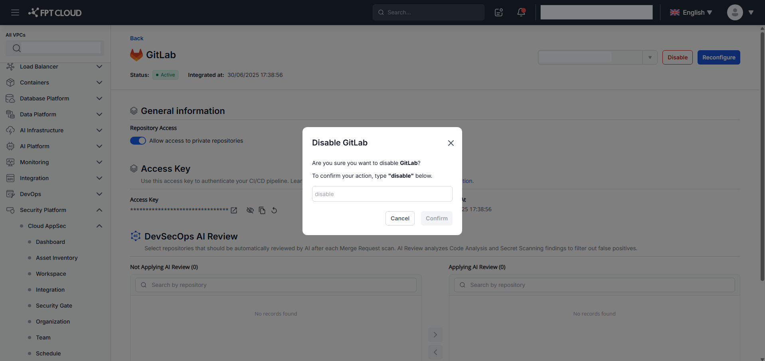Image resolution: width=765 pixels, height=361 pixels.
Task: Click the Integration API icon
Action: (x=10, y=178)
